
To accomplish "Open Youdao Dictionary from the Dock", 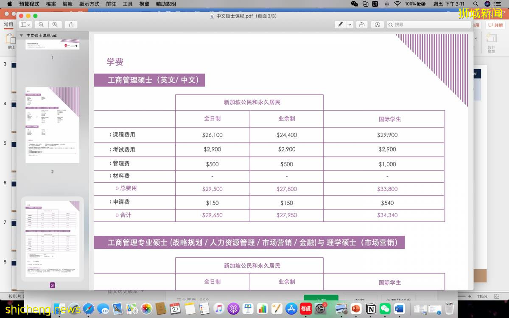I will pyautogui.click(x=305, y=308).
